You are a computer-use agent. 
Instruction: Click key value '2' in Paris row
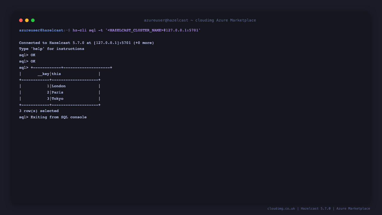point(48,92)
